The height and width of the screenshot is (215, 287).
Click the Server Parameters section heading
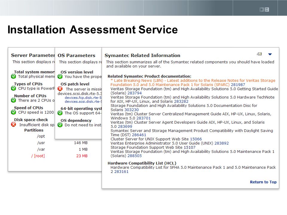(x=33, y=55)
